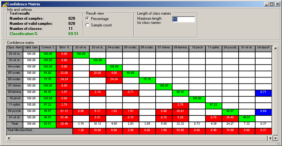
Task: Click the red 30.49 total error cell
Action: (64, 125)
